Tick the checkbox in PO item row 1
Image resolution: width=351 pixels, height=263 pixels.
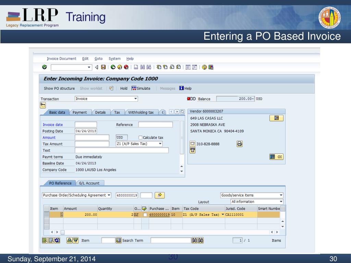coord(145,215)
